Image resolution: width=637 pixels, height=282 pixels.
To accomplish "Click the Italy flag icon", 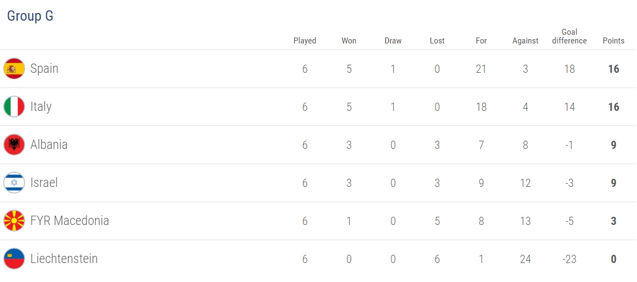I will 14,107.
